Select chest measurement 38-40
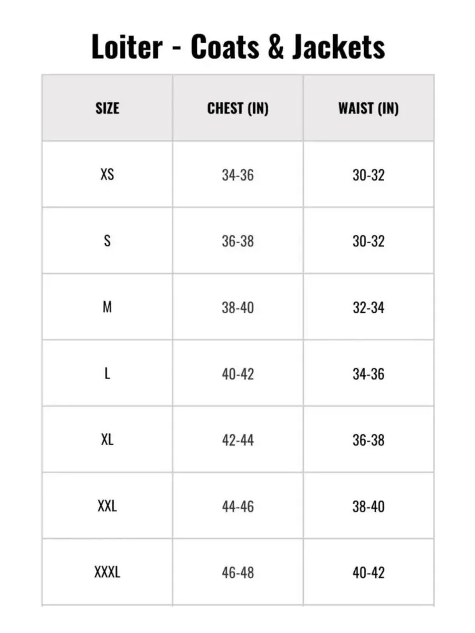The width and height of the screenshot is (475, 633). [238, 308]
